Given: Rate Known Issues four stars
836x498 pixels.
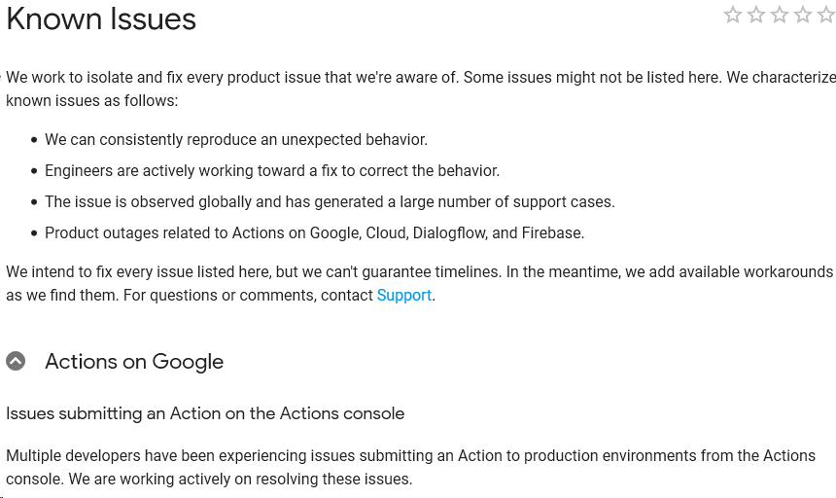Looking at the screenshot, I should [803, 15].
